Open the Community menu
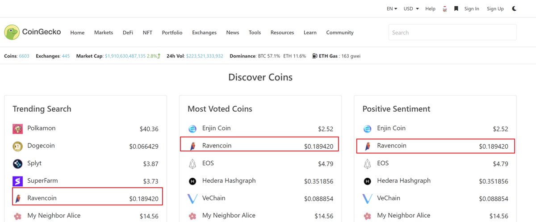 click(340, 33)
